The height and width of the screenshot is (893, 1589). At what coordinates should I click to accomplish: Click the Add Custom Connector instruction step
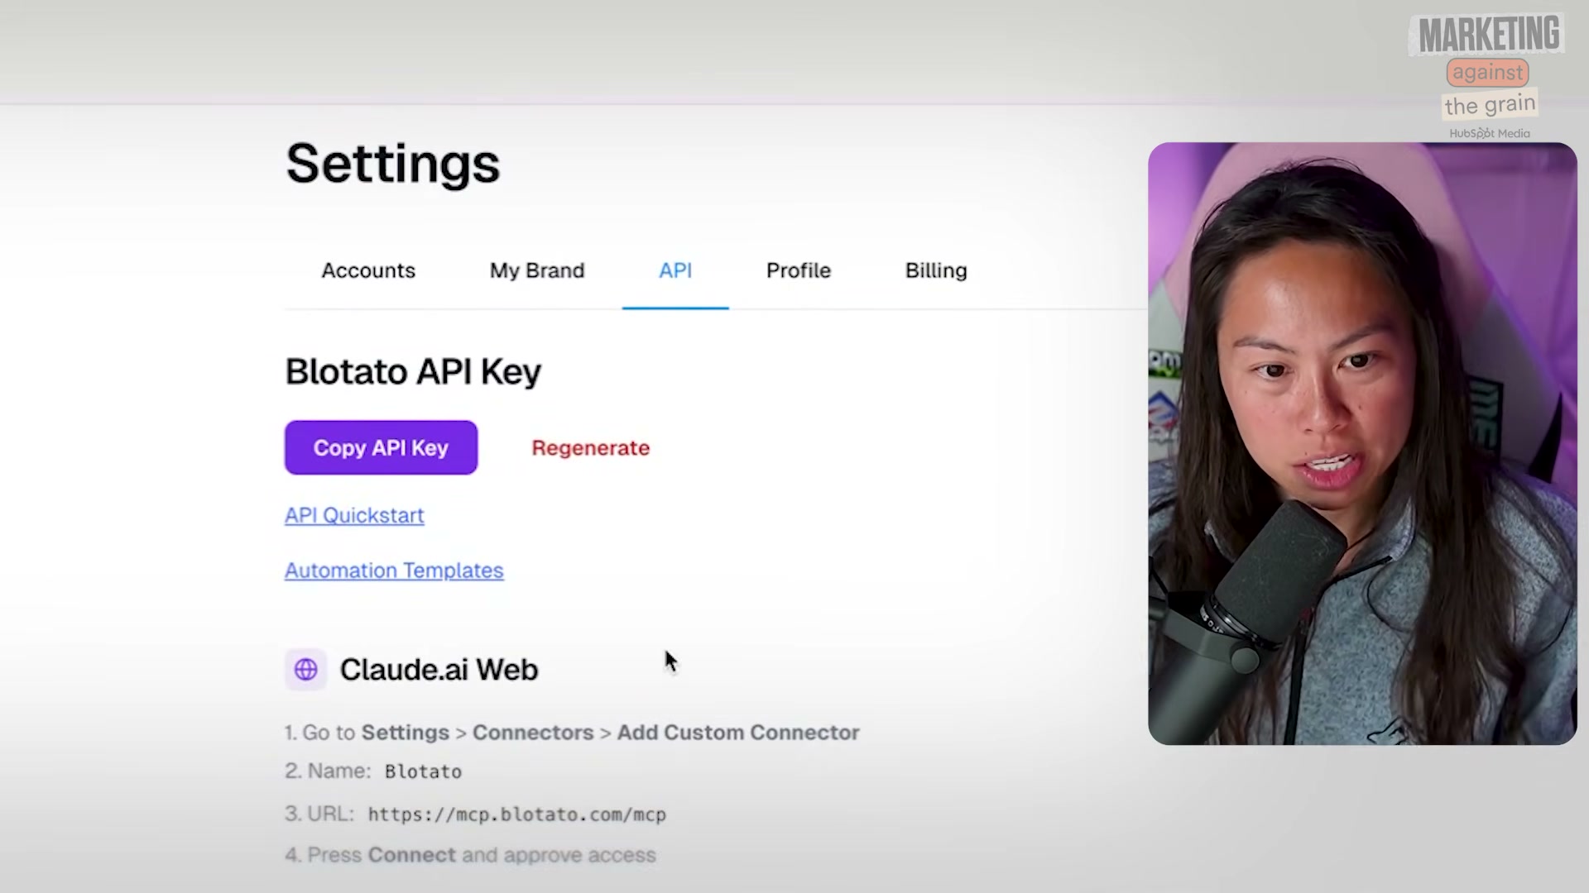click(572, 733)
